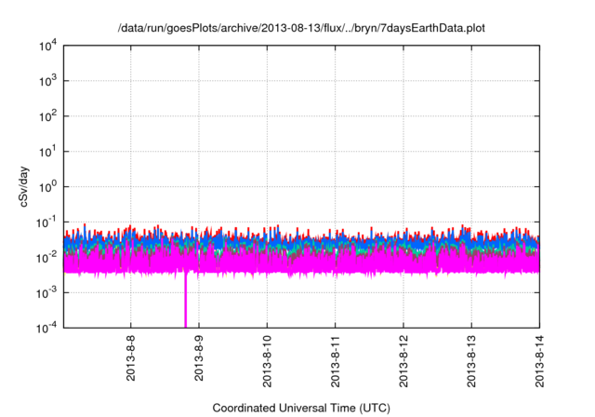Click the 10^-4 y-axis tick label
The width and height of the screenshot is (595, 417).
tap(46, 328)
